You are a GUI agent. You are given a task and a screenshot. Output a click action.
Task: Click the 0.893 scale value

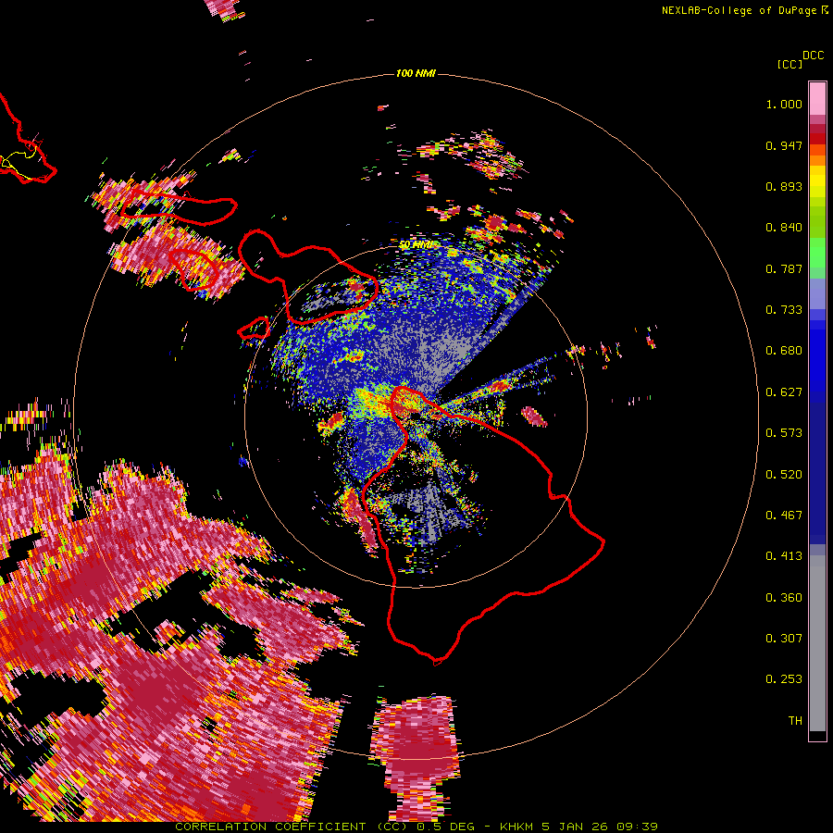click(784, 186)
